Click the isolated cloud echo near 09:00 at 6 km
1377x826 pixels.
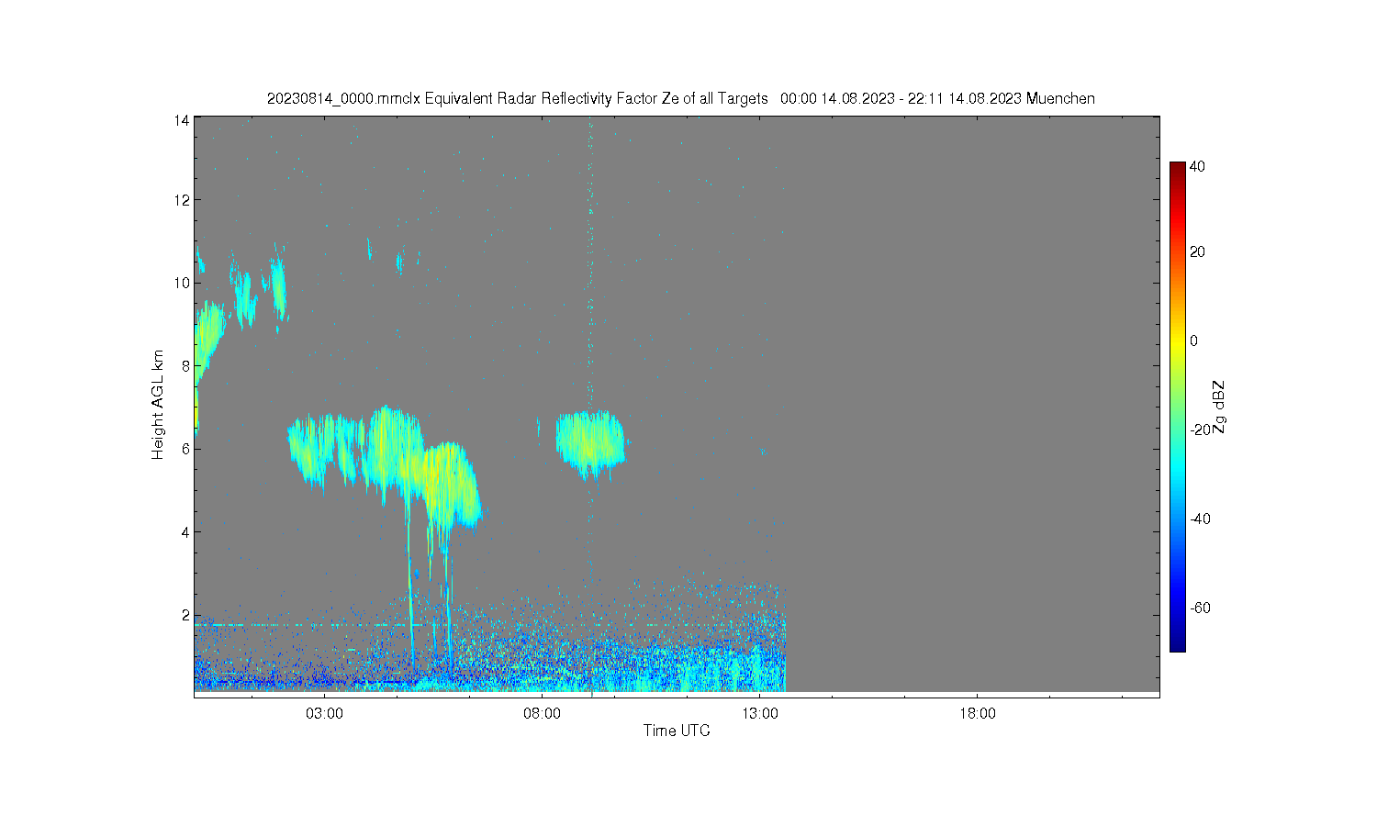[590, 443]
